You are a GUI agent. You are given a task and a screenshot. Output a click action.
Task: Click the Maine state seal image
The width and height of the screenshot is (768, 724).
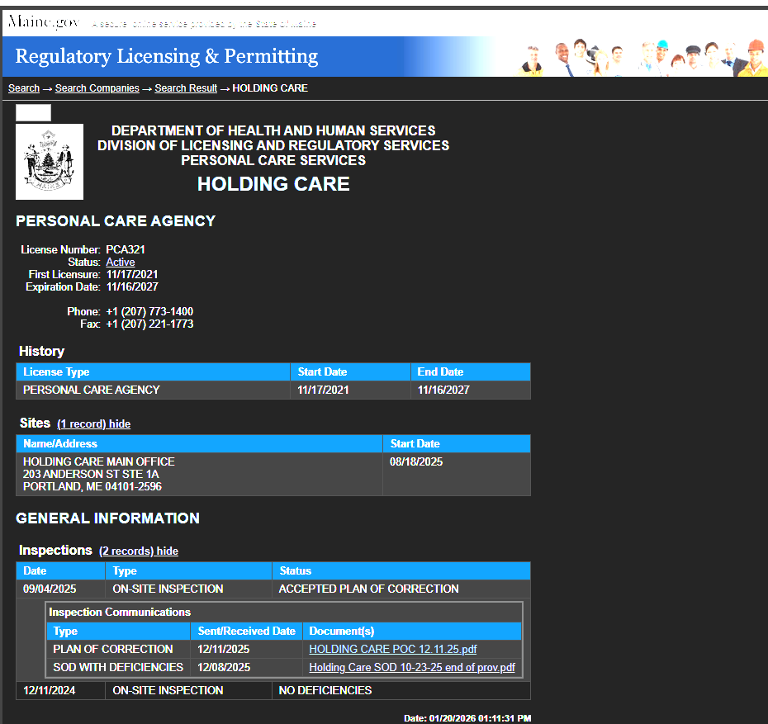coord(50,162)
